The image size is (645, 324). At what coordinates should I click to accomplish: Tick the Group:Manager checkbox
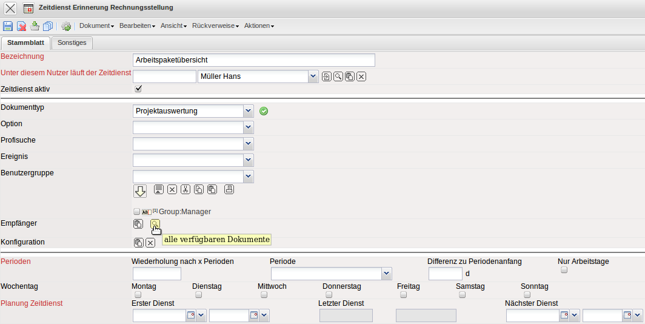coord(136,212)
